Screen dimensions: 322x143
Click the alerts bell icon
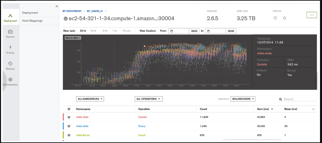284,18
